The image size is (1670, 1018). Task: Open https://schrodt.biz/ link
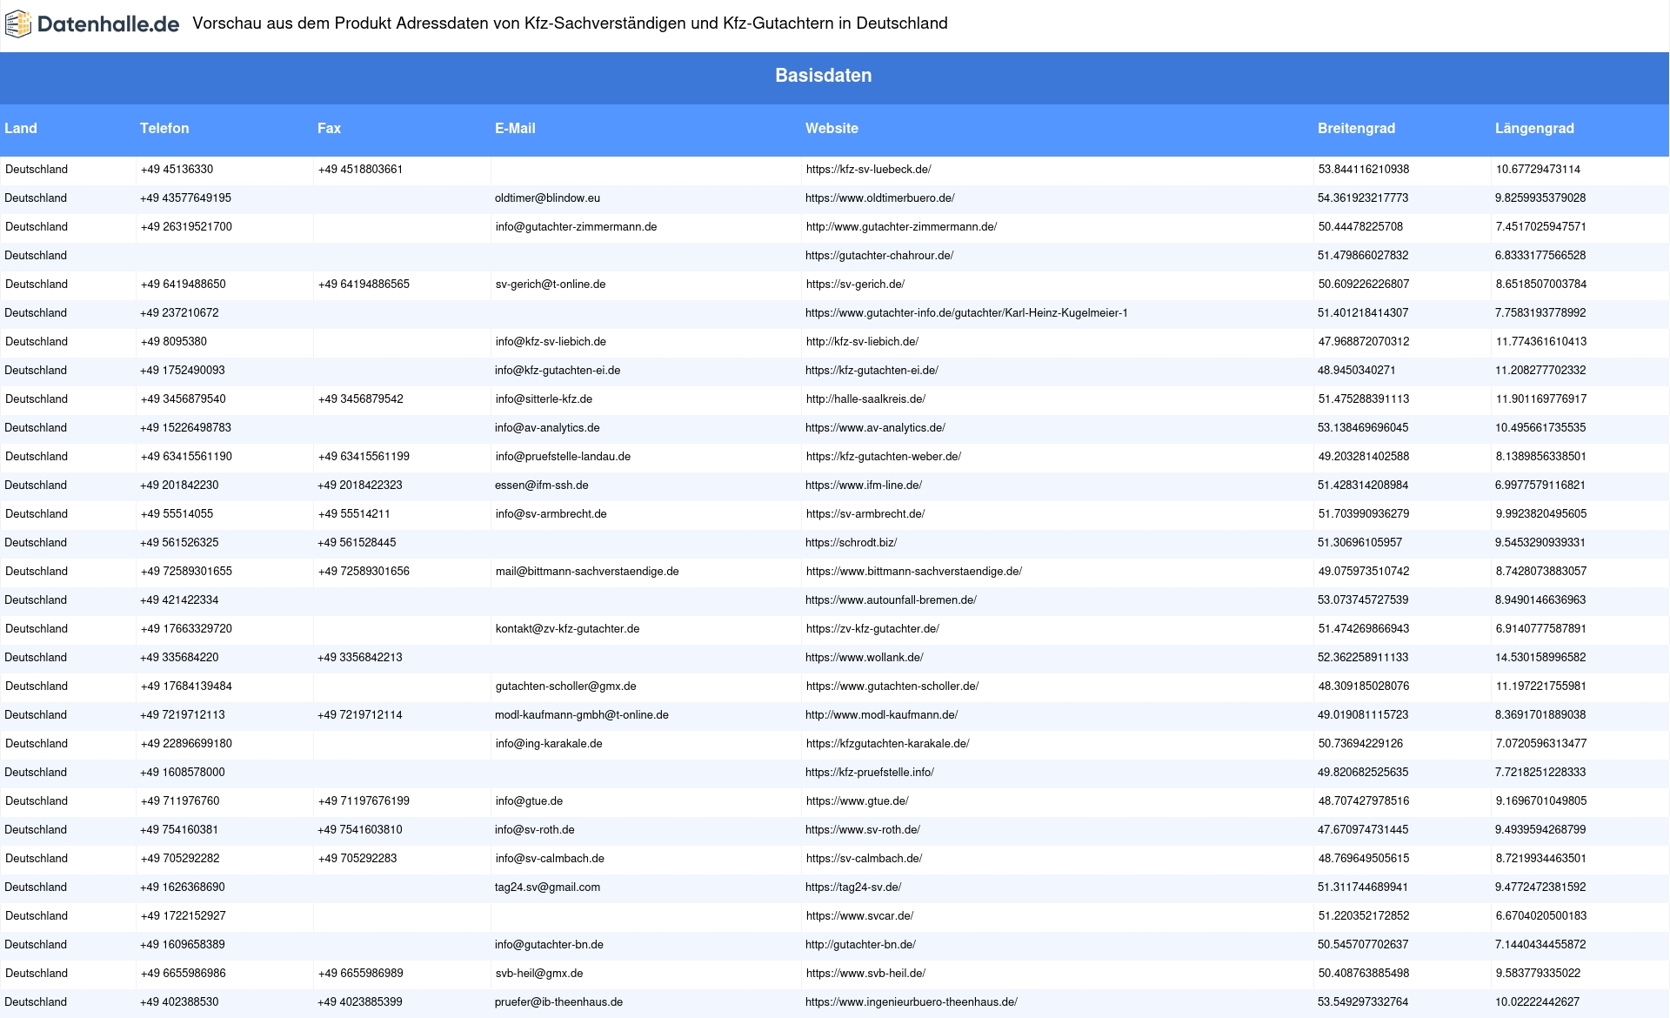coord(851,543)
